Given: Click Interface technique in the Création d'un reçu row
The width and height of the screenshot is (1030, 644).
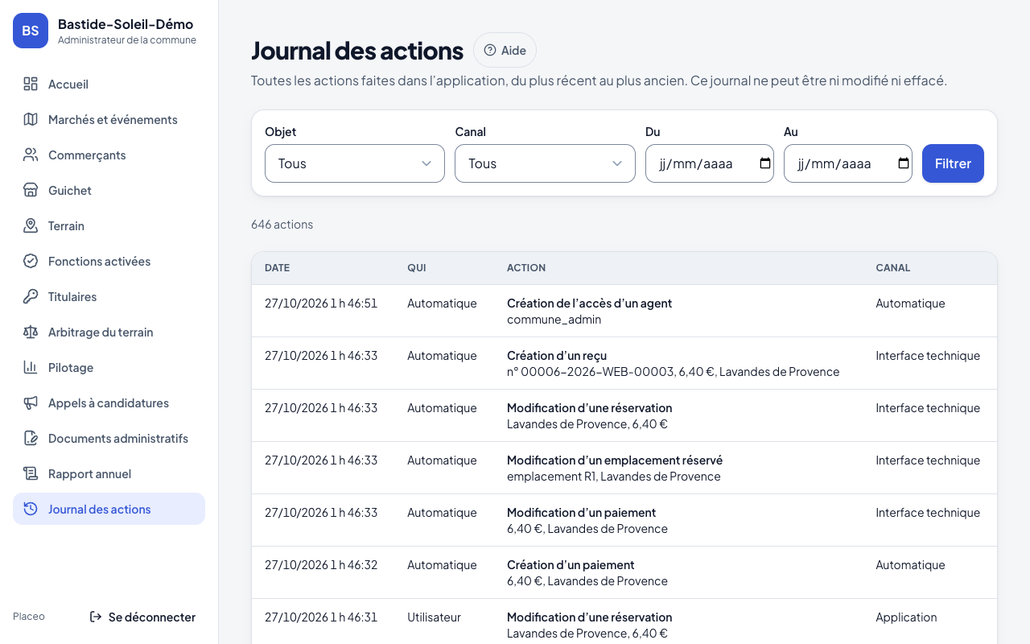Looking at the screenshot, I should [928, 356].
